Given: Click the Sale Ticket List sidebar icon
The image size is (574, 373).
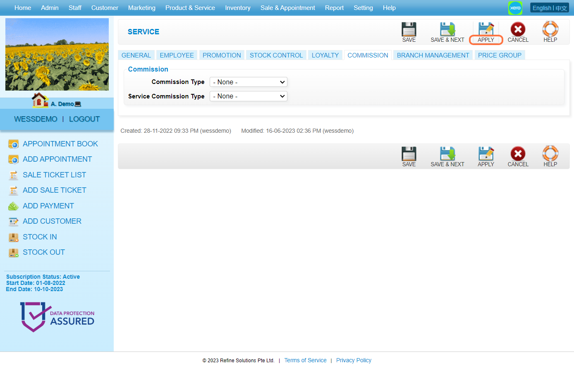Looking at the screenshot, I should 14,175.
